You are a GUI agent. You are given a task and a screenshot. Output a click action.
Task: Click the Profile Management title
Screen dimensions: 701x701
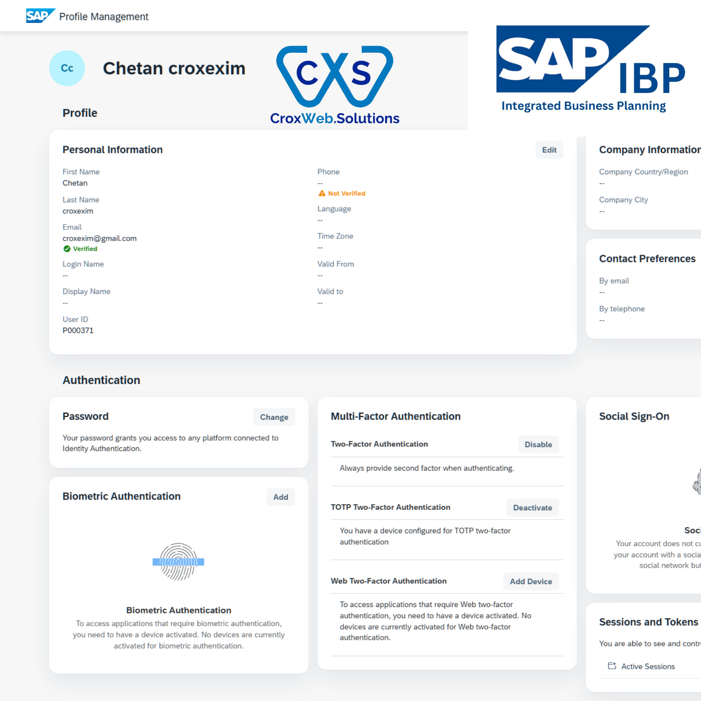click(x=104, y=17)
